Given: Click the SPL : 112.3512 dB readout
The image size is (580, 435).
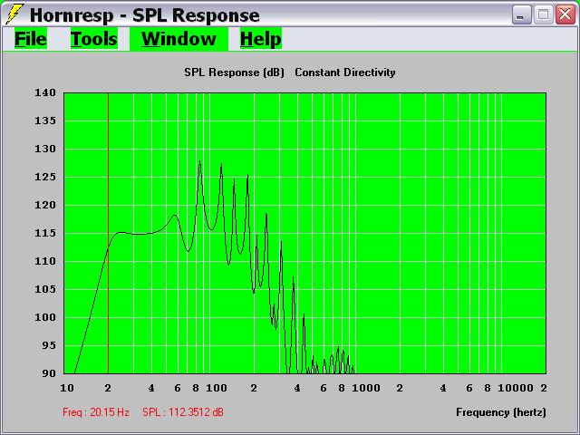Looking at the screenshot, I should (183, 412).
